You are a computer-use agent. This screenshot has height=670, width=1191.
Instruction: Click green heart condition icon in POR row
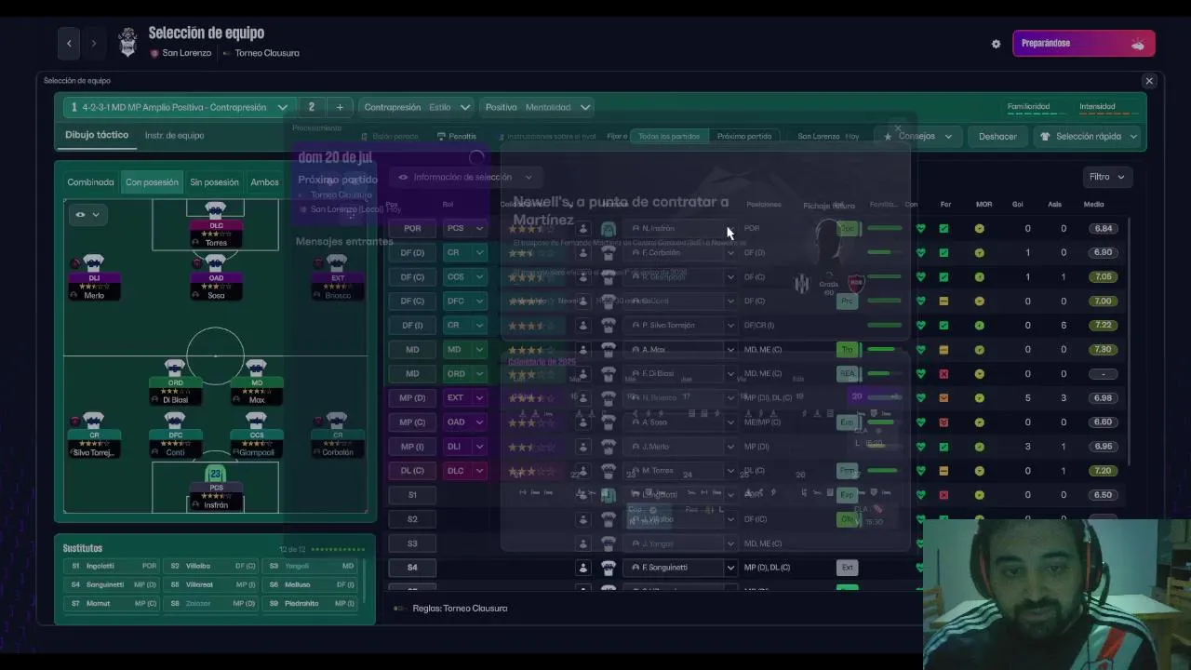920,228
